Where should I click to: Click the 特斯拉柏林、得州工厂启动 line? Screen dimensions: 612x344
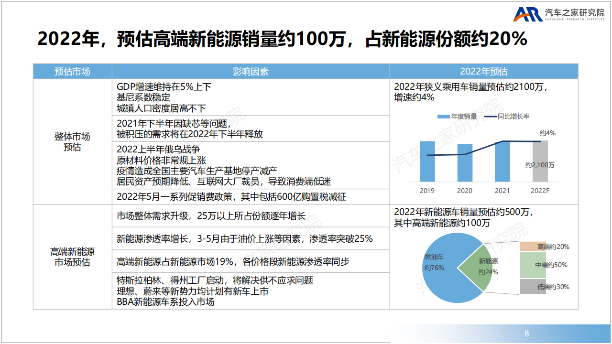(215, 280)
